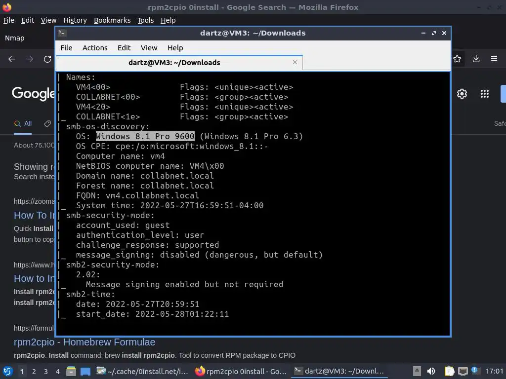Click the Google logo in Firefox
The height and width of the screenshot is (379, 506).
click(33, 93)
